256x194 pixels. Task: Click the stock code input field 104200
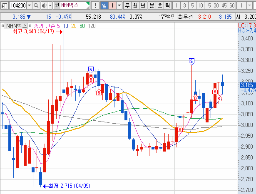(17, 5)
